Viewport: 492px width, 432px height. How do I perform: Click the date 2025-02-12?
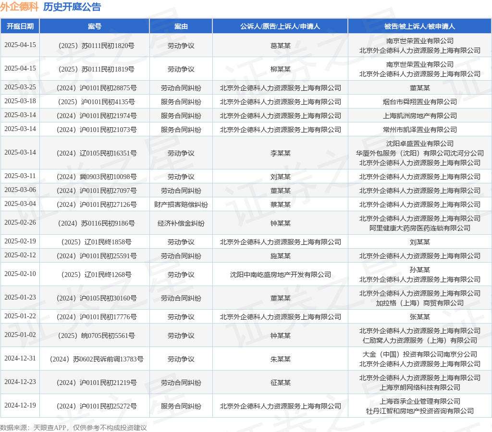point(20,255)
